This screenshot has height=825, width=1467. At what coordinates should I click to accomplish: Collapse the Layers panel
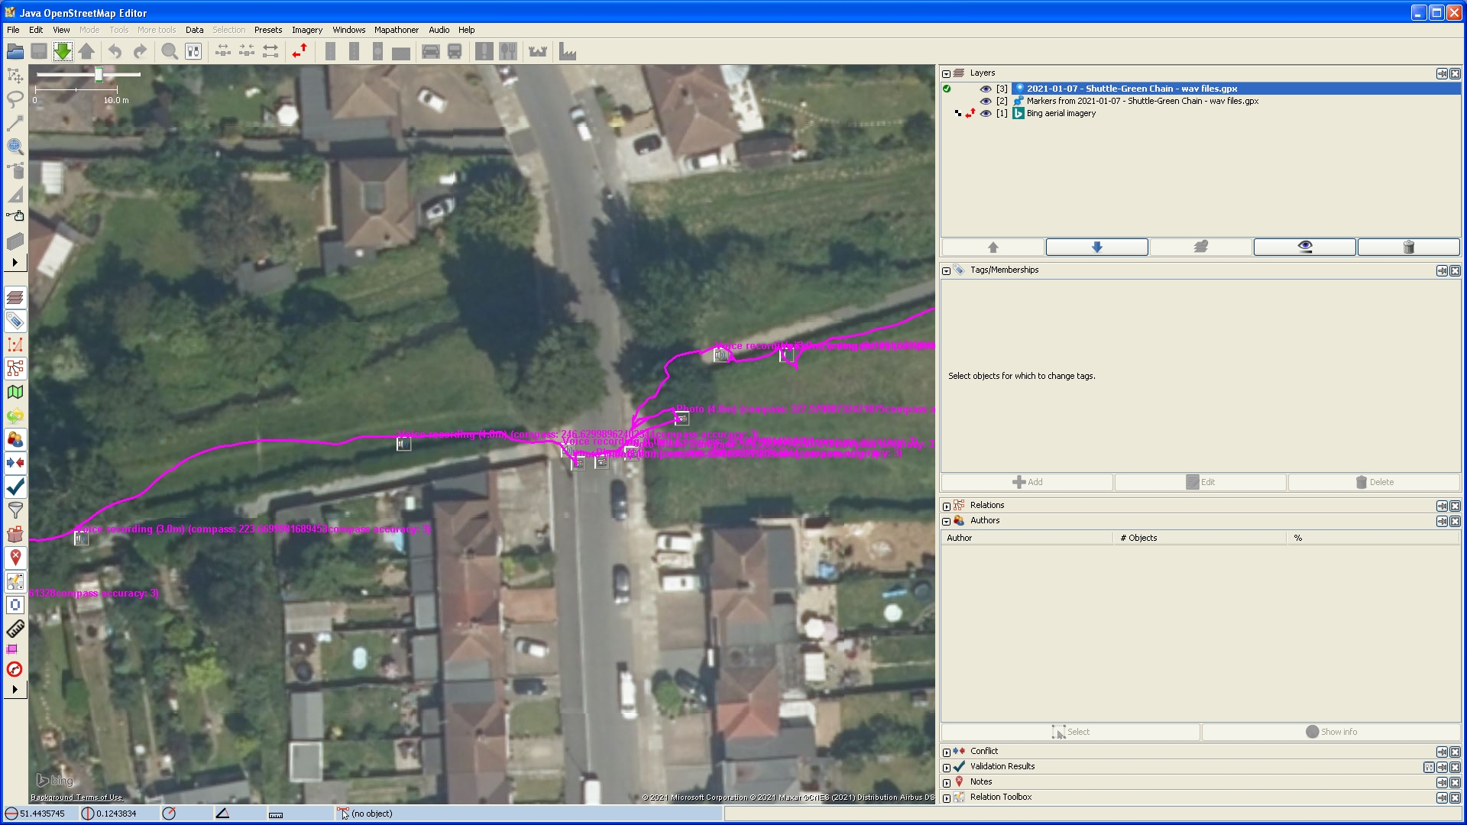coord(947,74)
